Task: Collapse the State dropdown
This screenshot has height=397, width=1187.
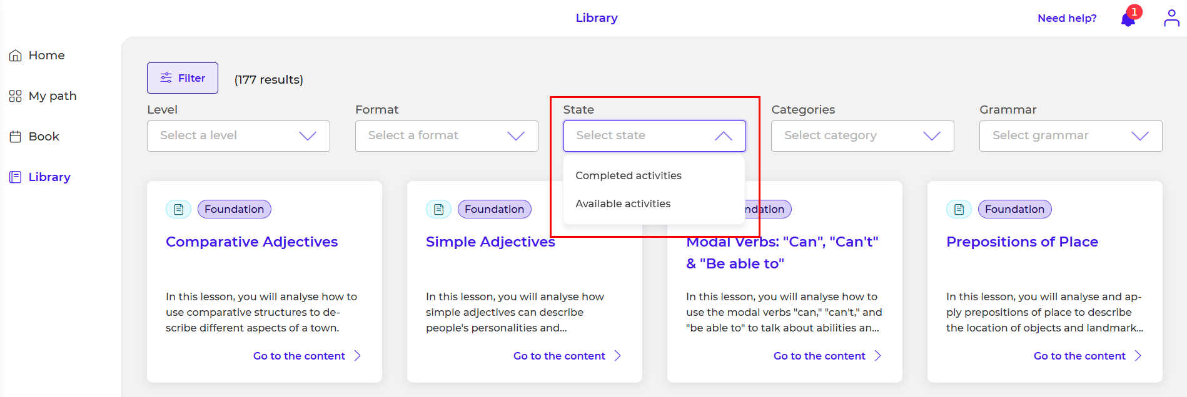Action: coord(655,136)
